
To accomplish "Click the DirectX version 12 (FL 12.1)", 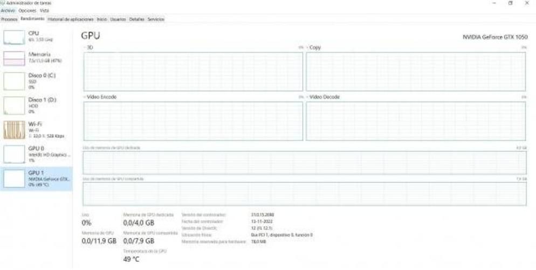I will [x=262, y=228].
